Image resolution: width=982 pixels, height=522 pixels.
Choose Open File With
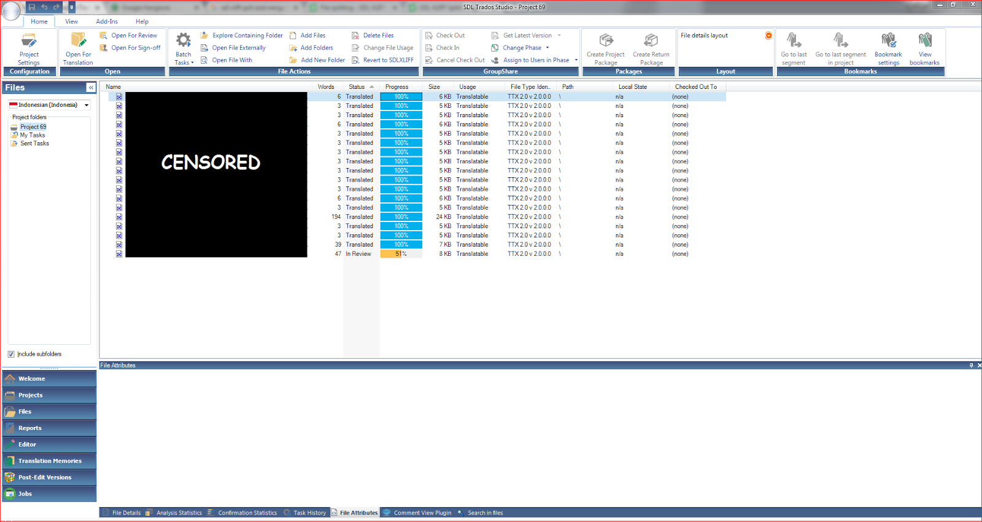pyautogui.click(x=226, y=60)
